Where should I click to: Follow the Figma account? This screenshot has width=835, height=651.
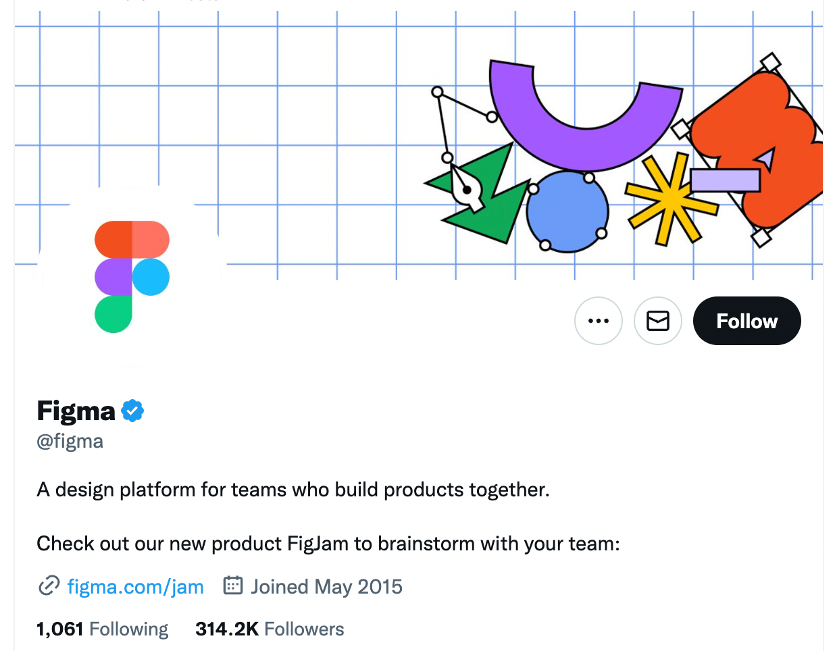(747, 321)
